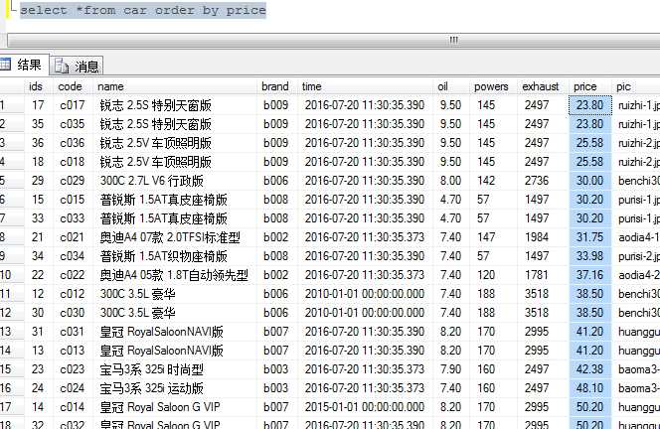Click the SQL query text in the editor
Screen dimensions: 660x429
pyautogui.click(x=143, y=10)
